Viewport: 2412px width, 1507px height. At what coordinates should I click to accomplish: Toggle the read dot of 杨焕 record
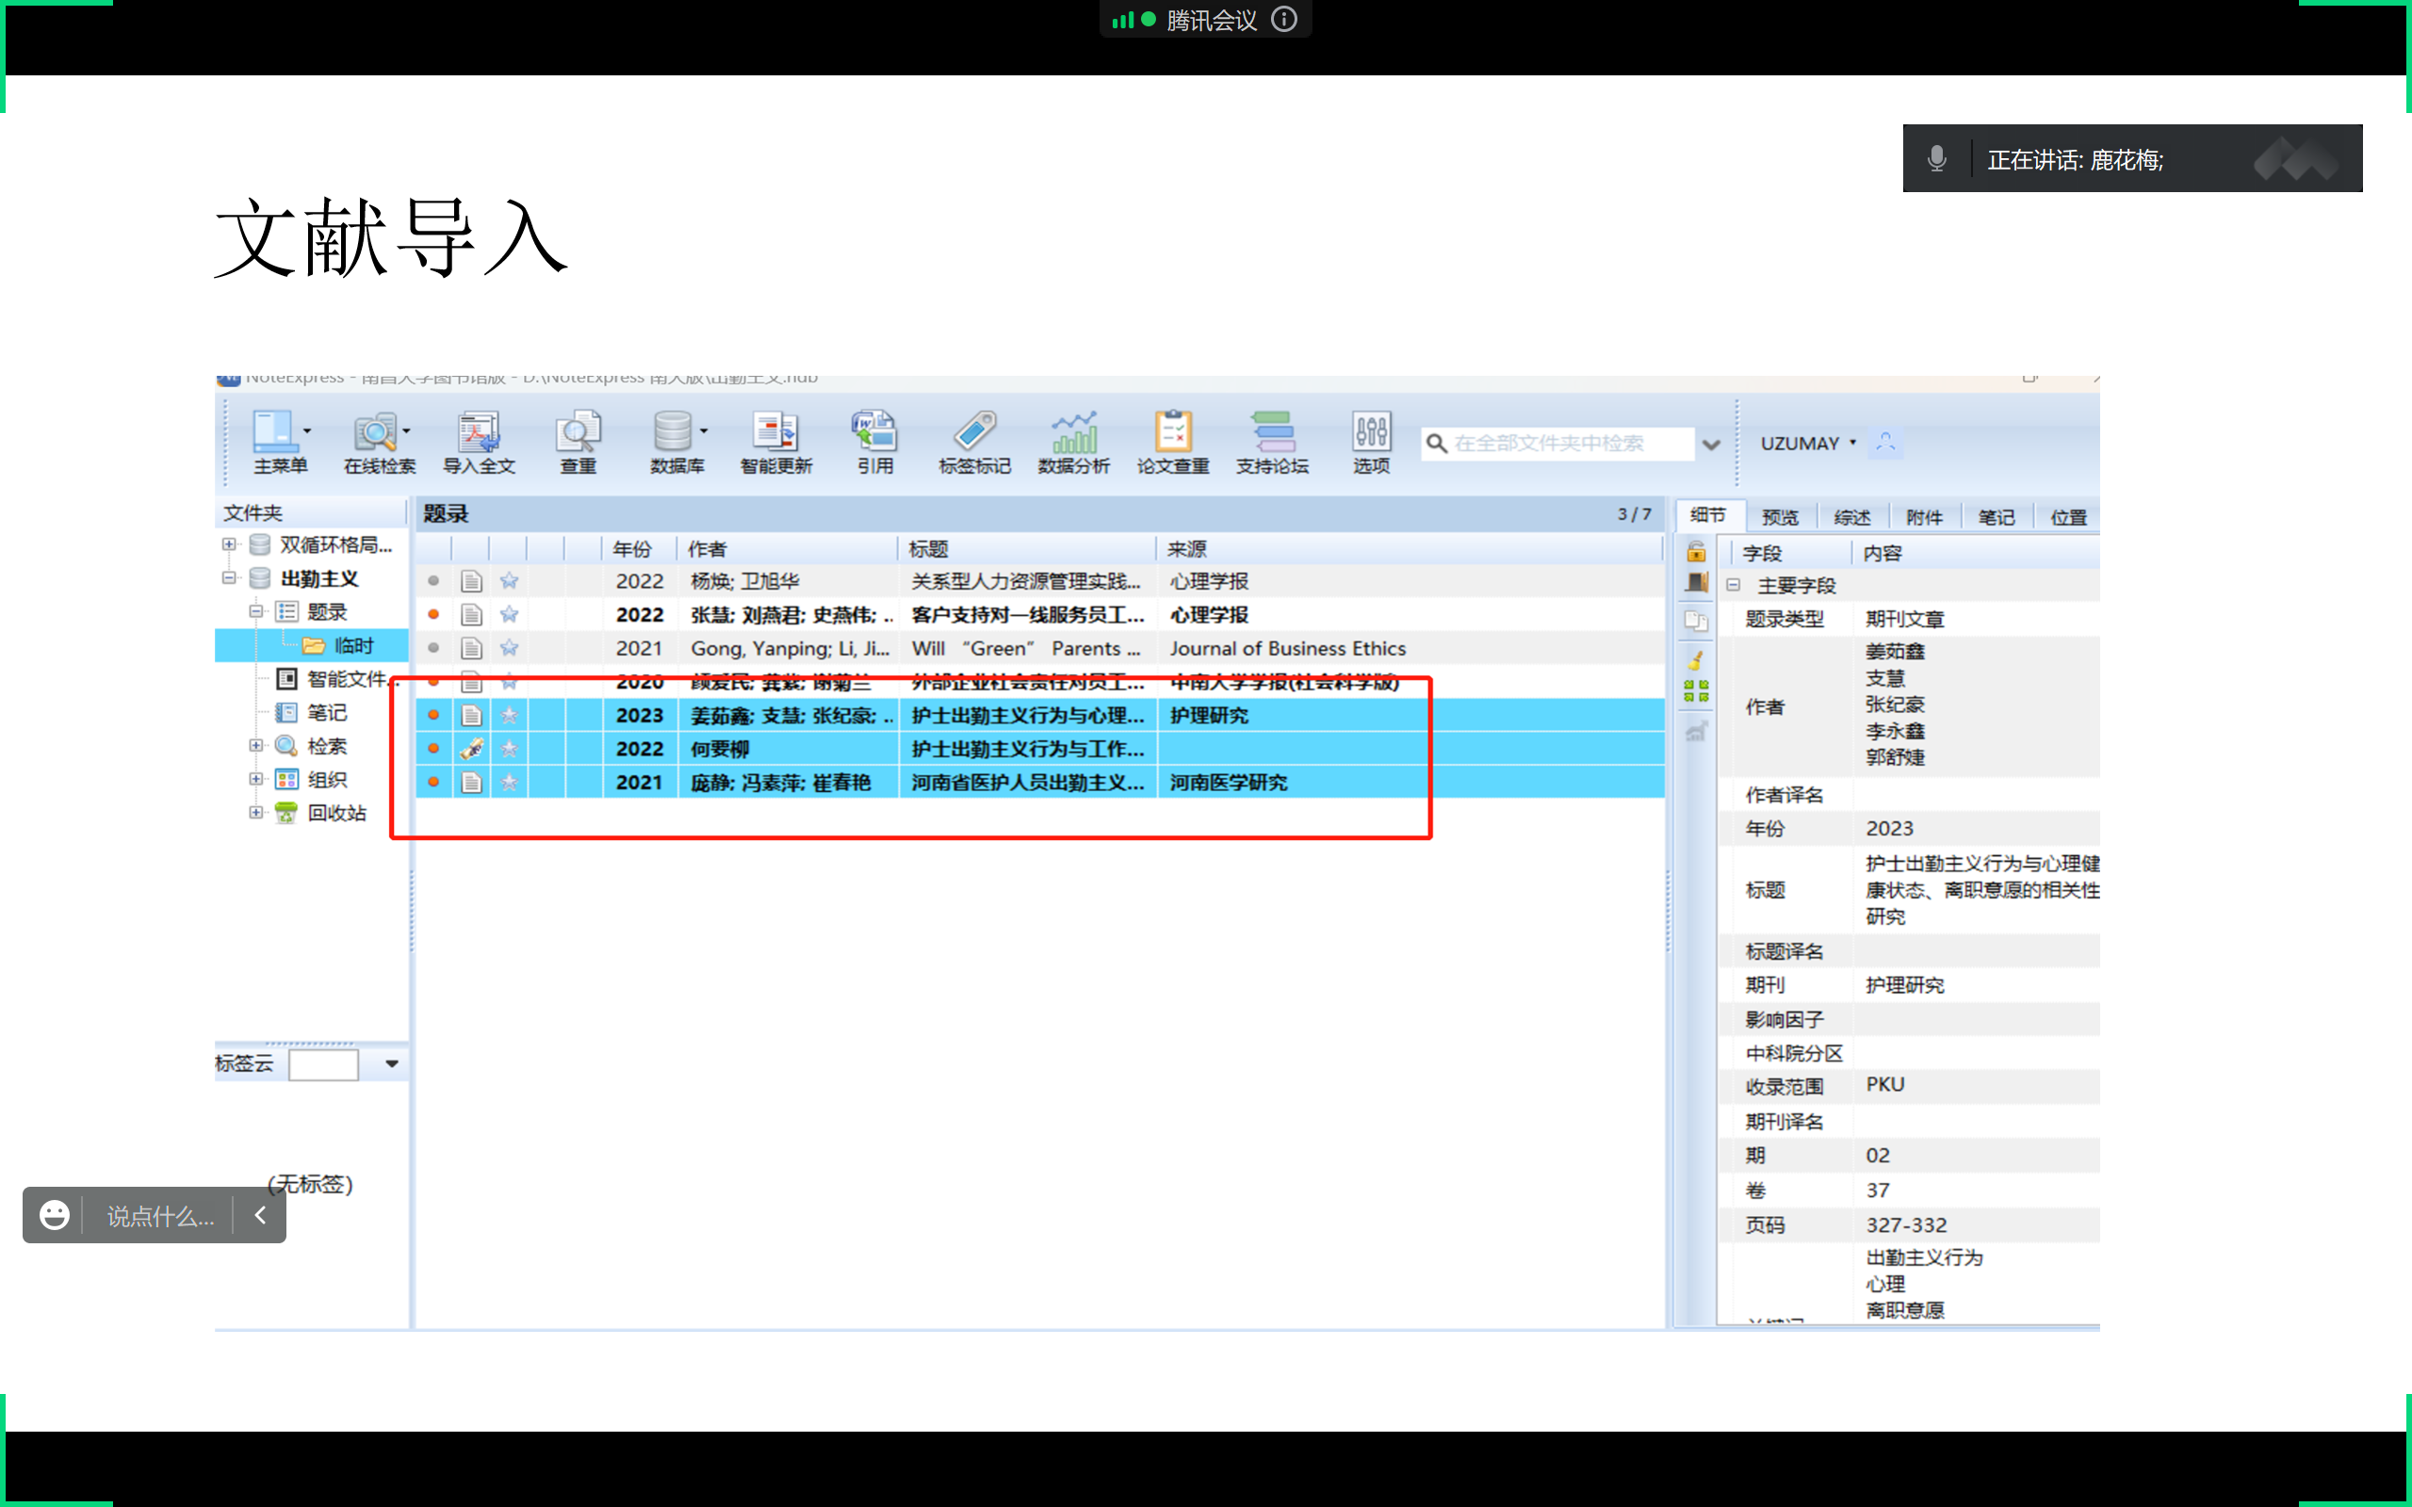(x=433, y=580)
